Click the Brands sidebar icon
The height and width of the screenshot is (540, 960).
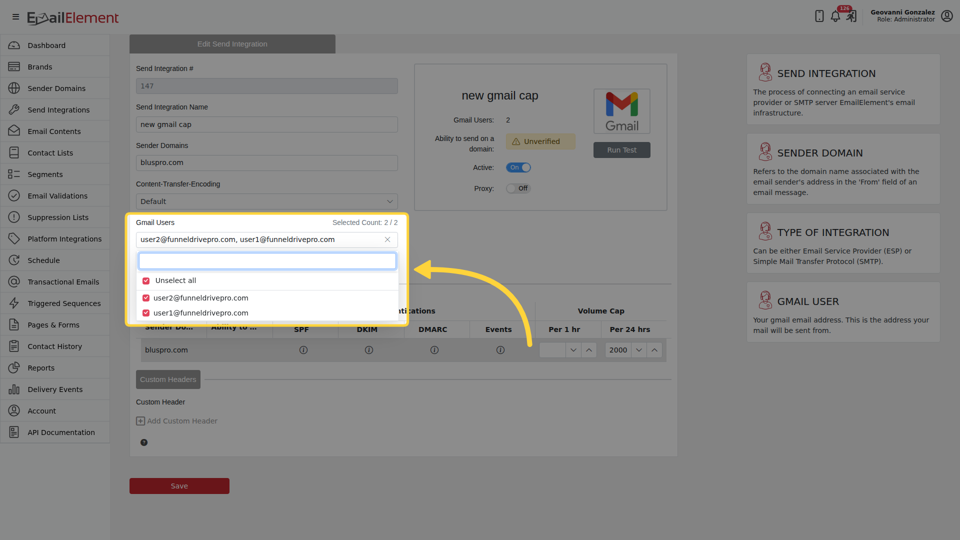(x=14, y=67)
